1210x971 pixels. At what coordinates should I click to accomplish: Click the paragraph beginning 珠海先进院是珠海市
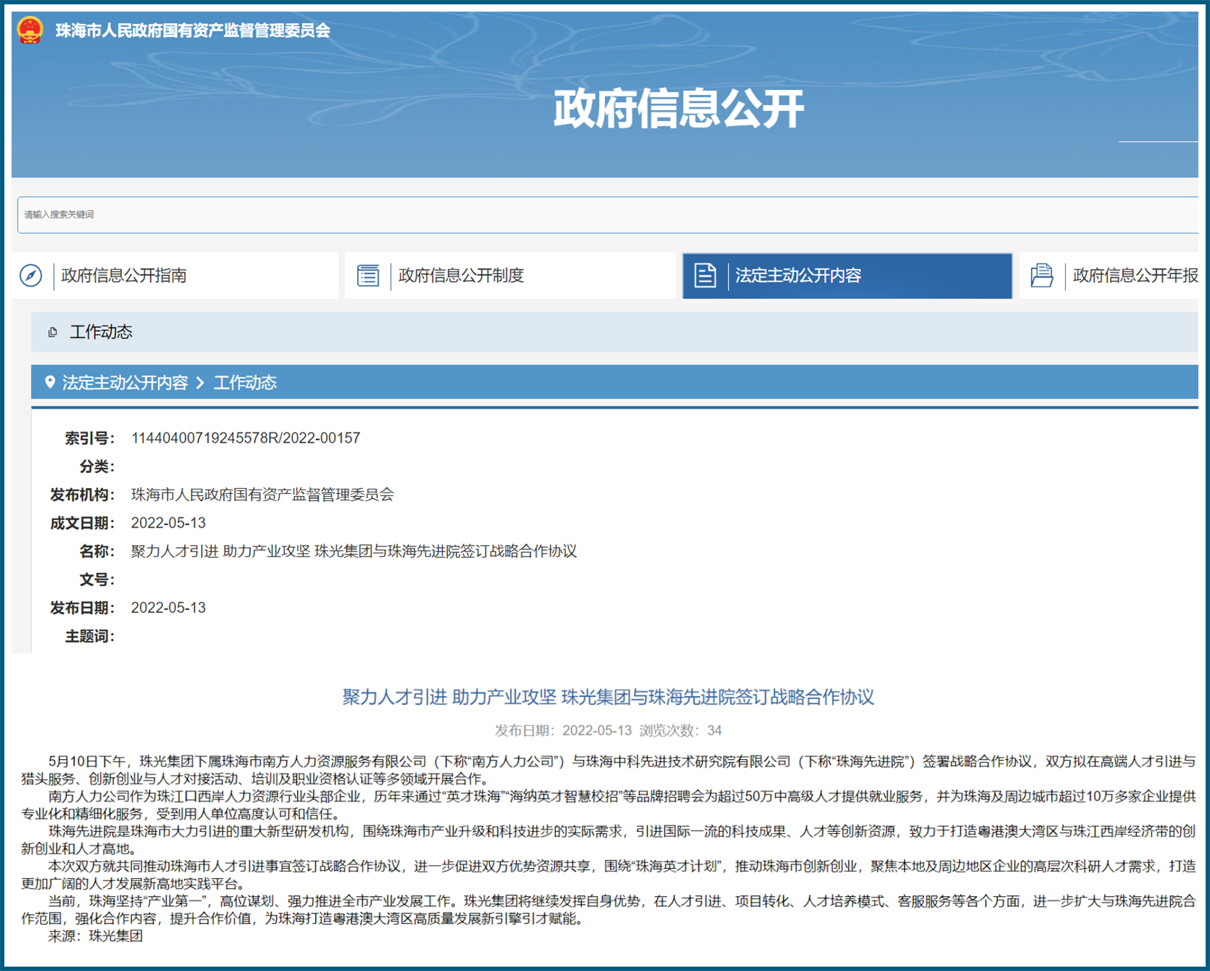coord(608,840)
